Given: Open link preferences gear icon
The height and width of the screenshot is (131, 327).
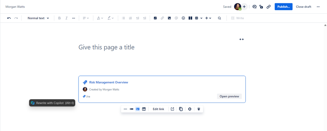Looking at the screenshot, I should (x=190, y=109).
